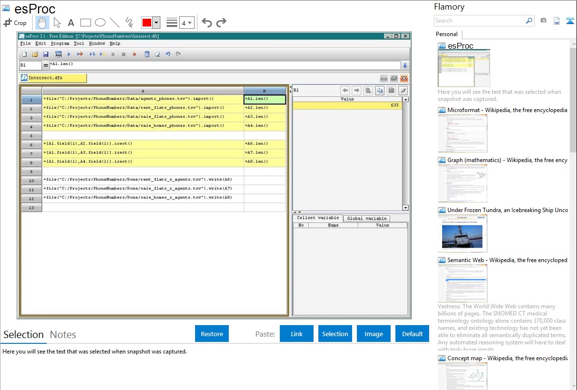Click the save disk icon in esProc
The height and width of the screenshot is (390, 577).
point(46,54)
